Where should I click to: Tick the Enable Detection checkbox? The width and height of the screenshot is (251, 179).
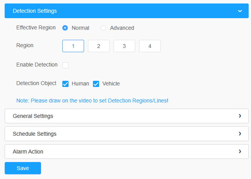(x=65, y=65)
